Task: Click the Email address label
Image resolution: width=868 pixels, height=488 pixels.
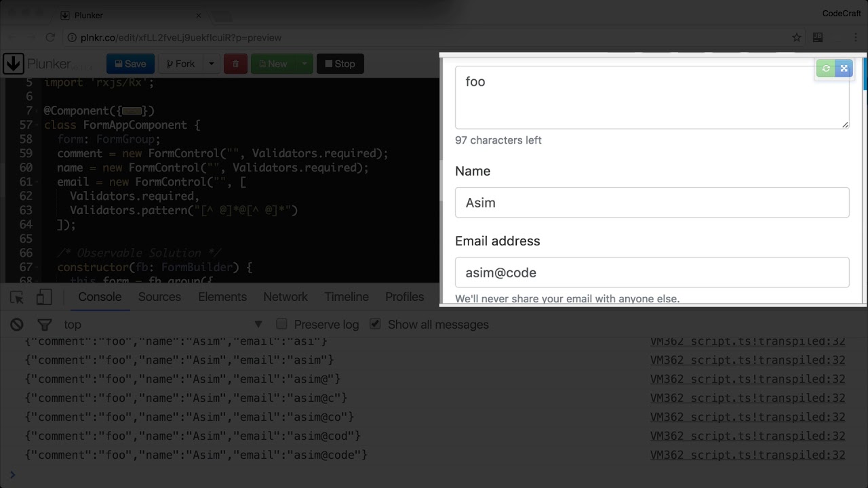Action: pos(498,241)
